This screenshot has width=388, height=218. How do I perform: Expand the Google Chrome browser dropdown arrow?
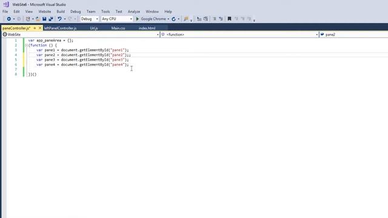pos(169,19)
